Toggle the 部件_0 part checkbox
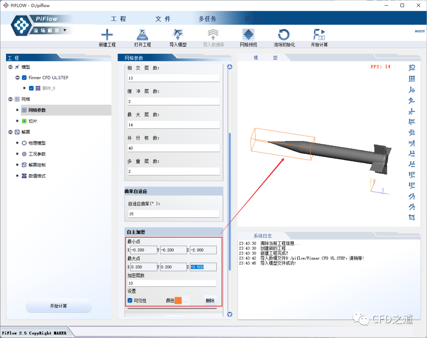Image resolution: width=427 pixels, height=338 pixels. [x=32, y=88]
